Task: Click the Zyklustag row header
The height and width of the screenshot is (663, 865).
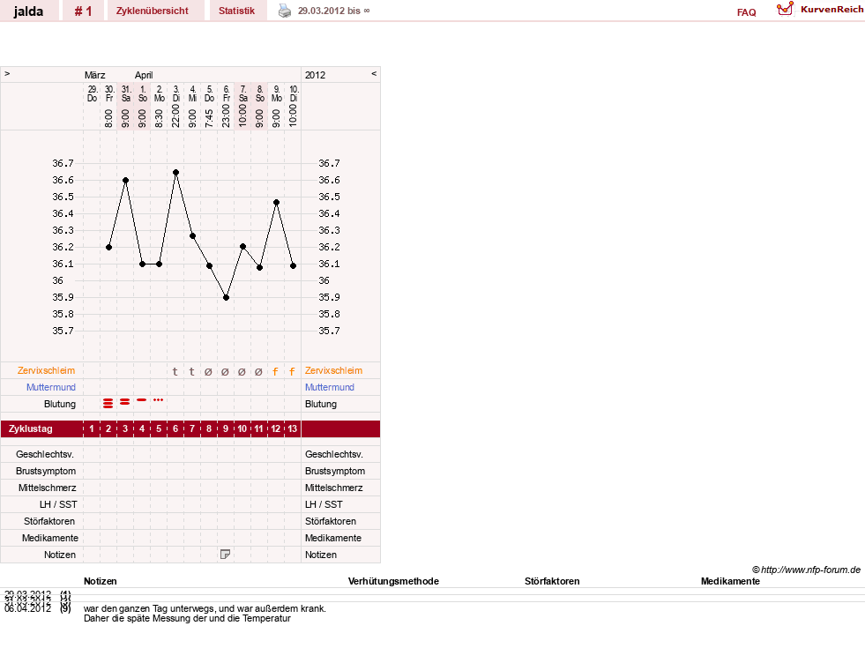Action: [30, 428]
